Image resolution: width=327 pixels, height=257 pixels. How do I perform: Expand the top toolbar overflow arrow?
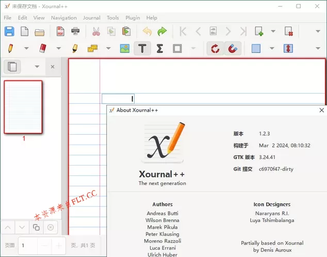click(x=318, y=31)
